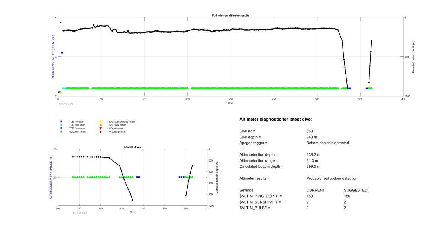
Task: Click the dive depth value '240 m'
Action: click(x=312, y=137)
